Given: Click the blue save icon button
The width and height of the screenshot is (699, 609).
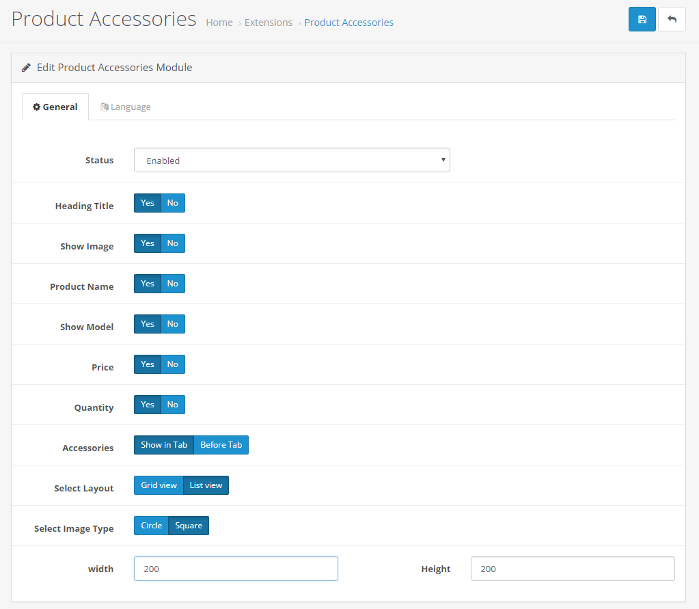Looking at the screenshot, I should pyautogui.click(x=642, y=19).
